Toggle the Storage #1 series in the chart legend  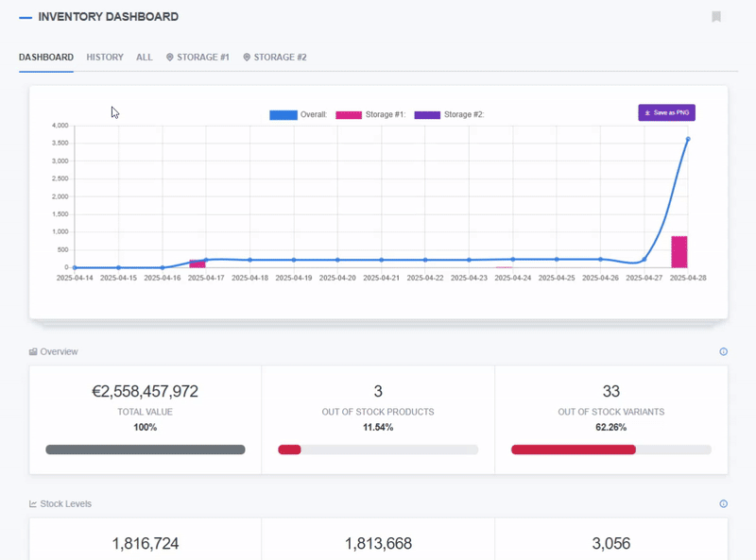[x=370, y=114]
